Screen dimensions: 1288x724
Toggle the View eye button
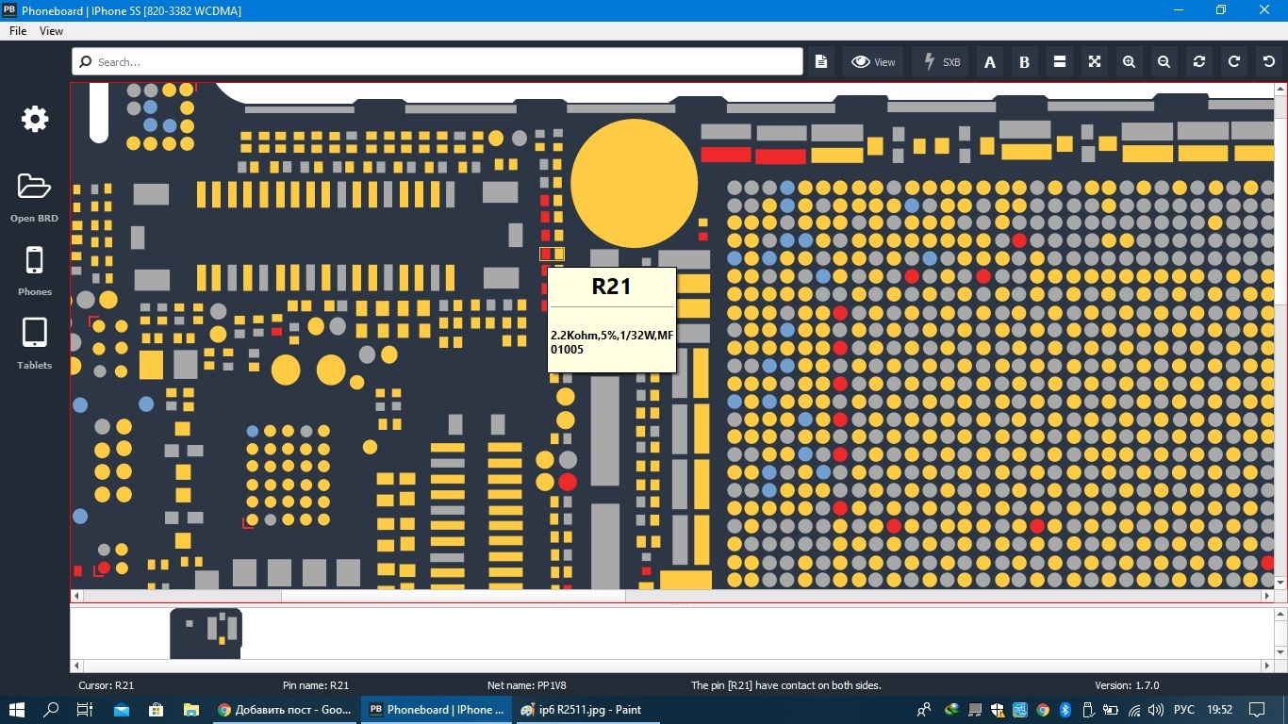tap(873, 62)
